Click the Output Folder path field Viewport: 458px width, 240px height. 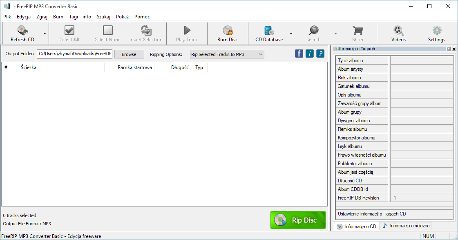[x=74, y=54]
